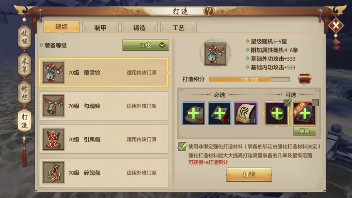Select 70级 勾魂铃 from the list
The image size is (352, 198).
pos(103,106)
